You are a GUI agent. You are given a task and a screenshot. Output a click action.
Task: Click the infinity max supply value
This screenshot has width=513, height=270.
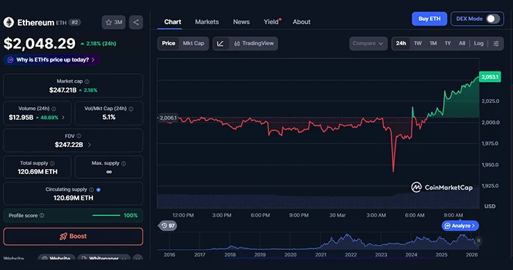[x=109, y=172]
